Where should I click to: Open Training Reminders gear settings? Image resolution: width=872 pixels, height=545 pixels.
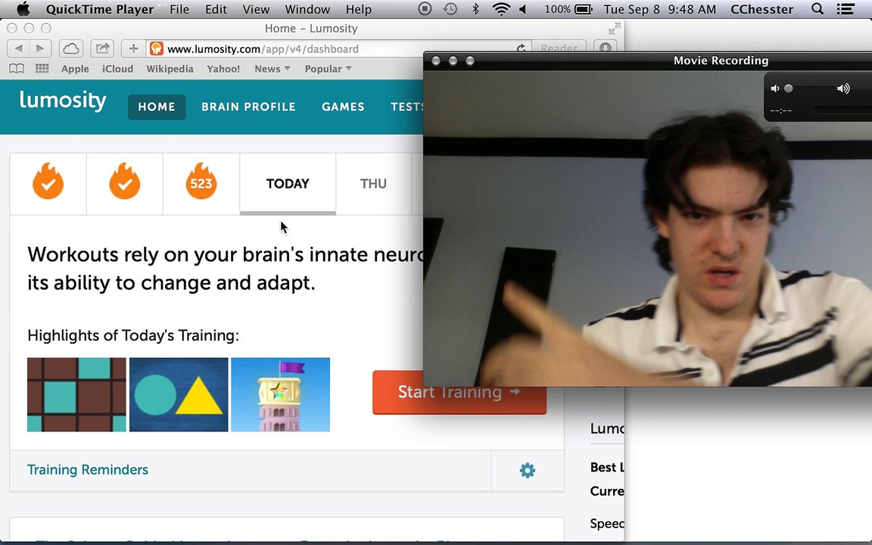527,471
